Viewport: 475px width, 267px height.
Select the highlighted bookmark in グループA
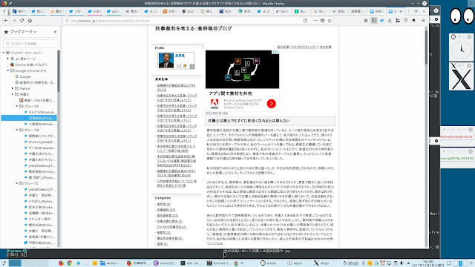29,118
